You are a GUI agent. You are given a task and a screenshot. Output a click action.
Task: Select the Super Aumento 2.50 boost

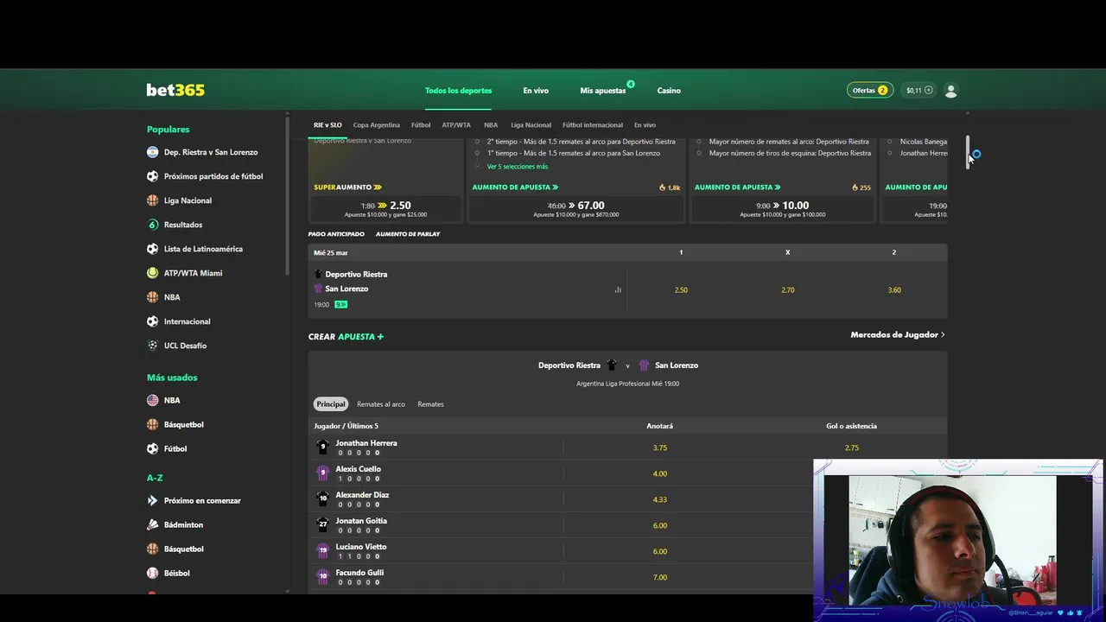(x=385, y=209)
